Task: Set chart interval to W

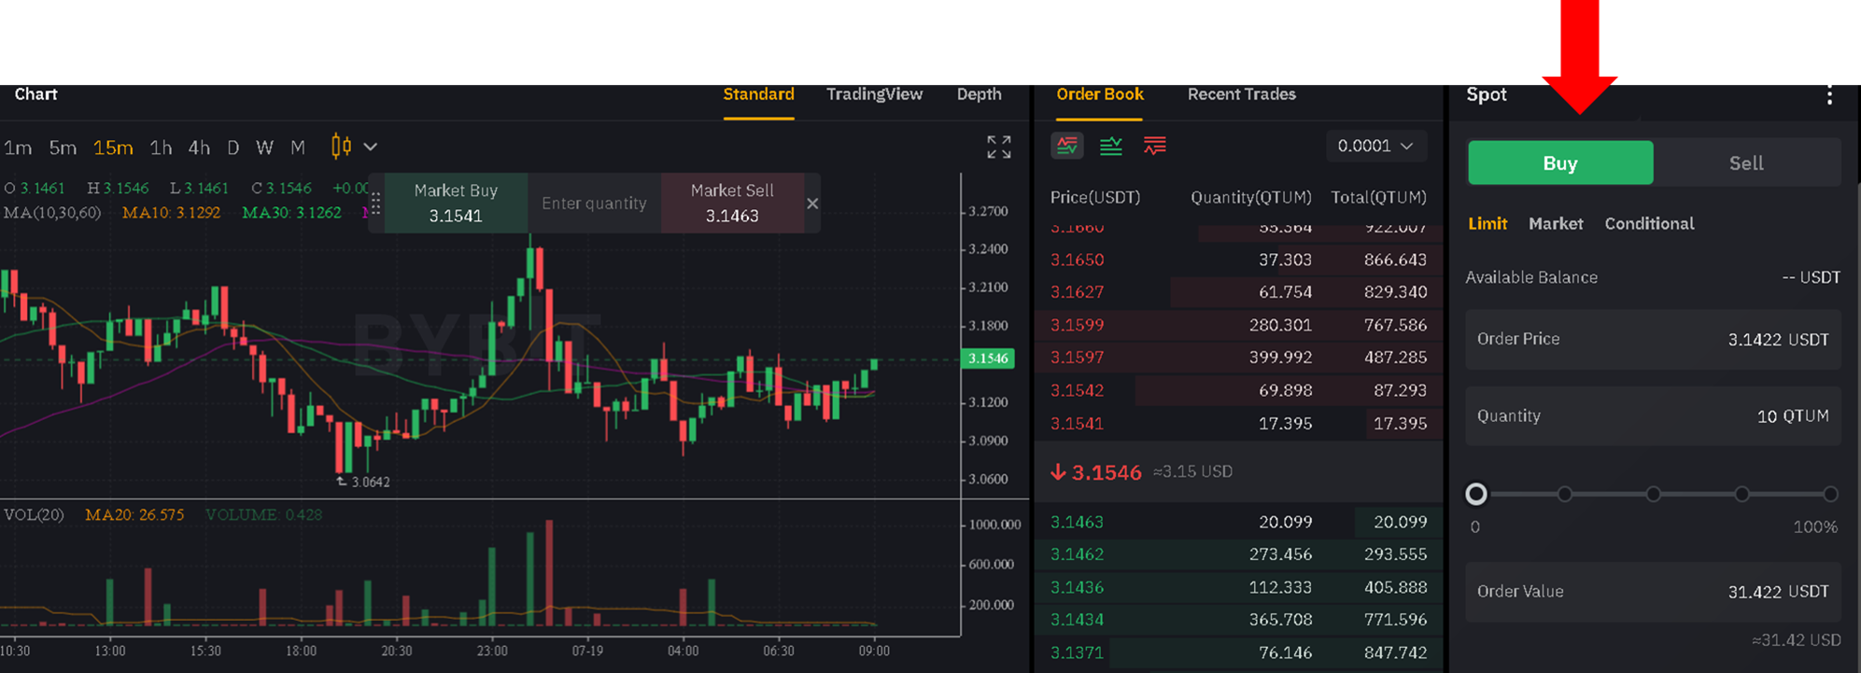Action: 264,147
